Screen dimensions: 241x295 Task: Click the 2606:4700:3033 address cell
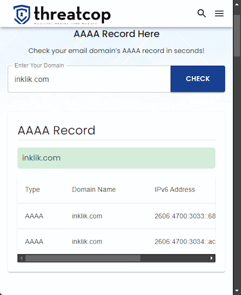185,216
